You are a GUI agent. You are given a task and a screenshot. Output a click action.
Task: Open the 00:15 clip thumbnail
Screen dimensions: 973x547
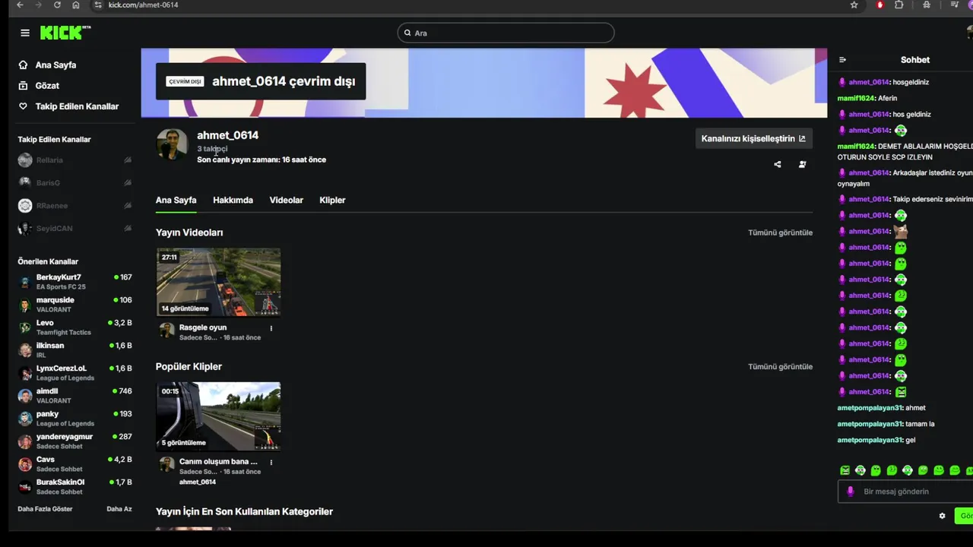click(x=218, y=416)
